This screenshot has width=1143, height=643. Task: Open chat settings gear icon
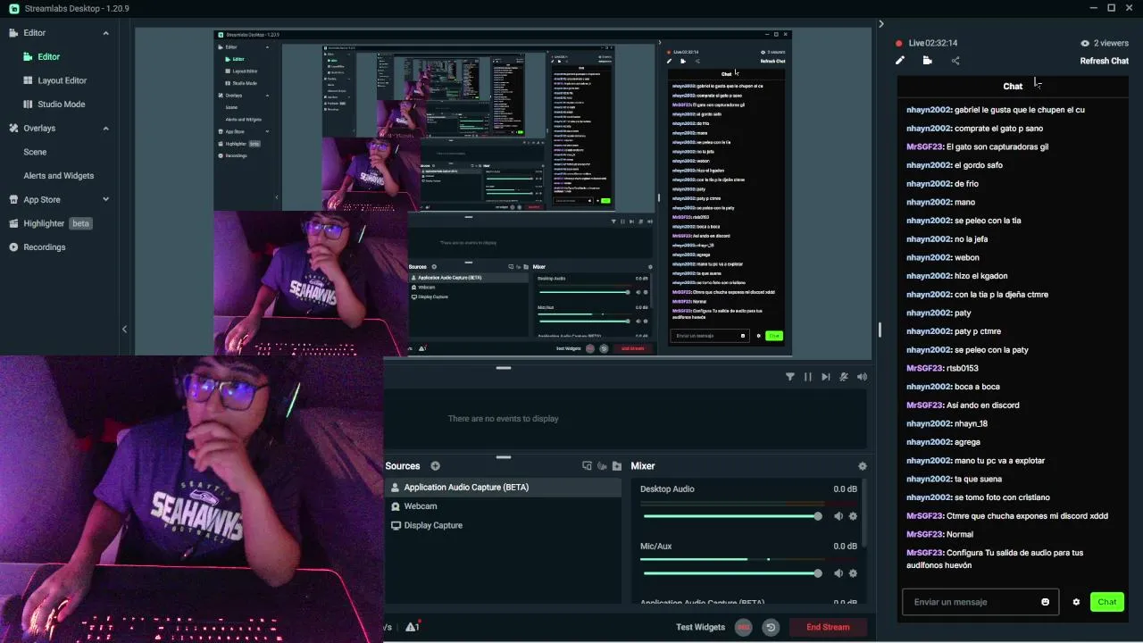(1076, 602)
